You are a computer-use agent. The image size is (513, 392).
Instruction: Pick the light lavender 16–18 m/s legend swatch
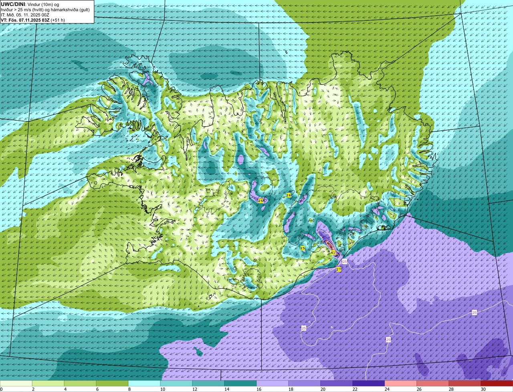pos(273,384)
